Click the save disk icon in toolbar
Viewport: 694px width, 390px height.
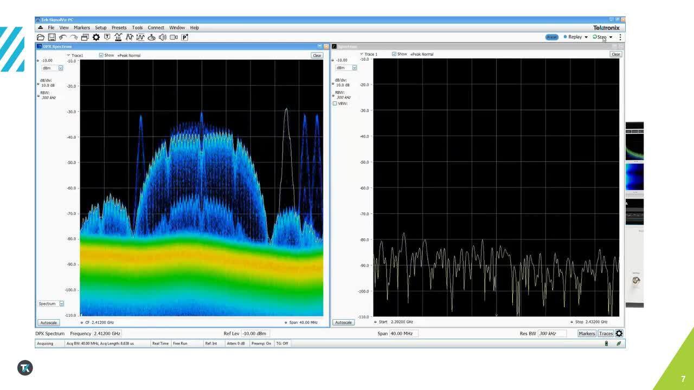coord(52,37)
